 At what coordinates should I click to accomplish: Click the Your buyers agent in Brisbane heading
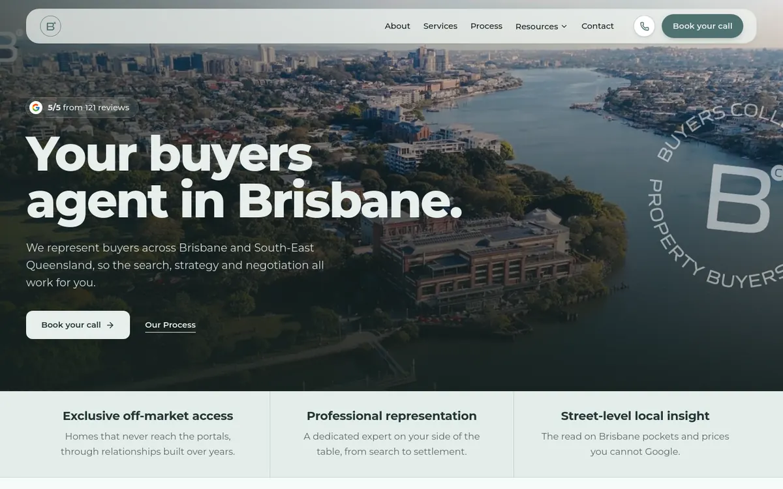pyautogui.click(x=244, y=177)
